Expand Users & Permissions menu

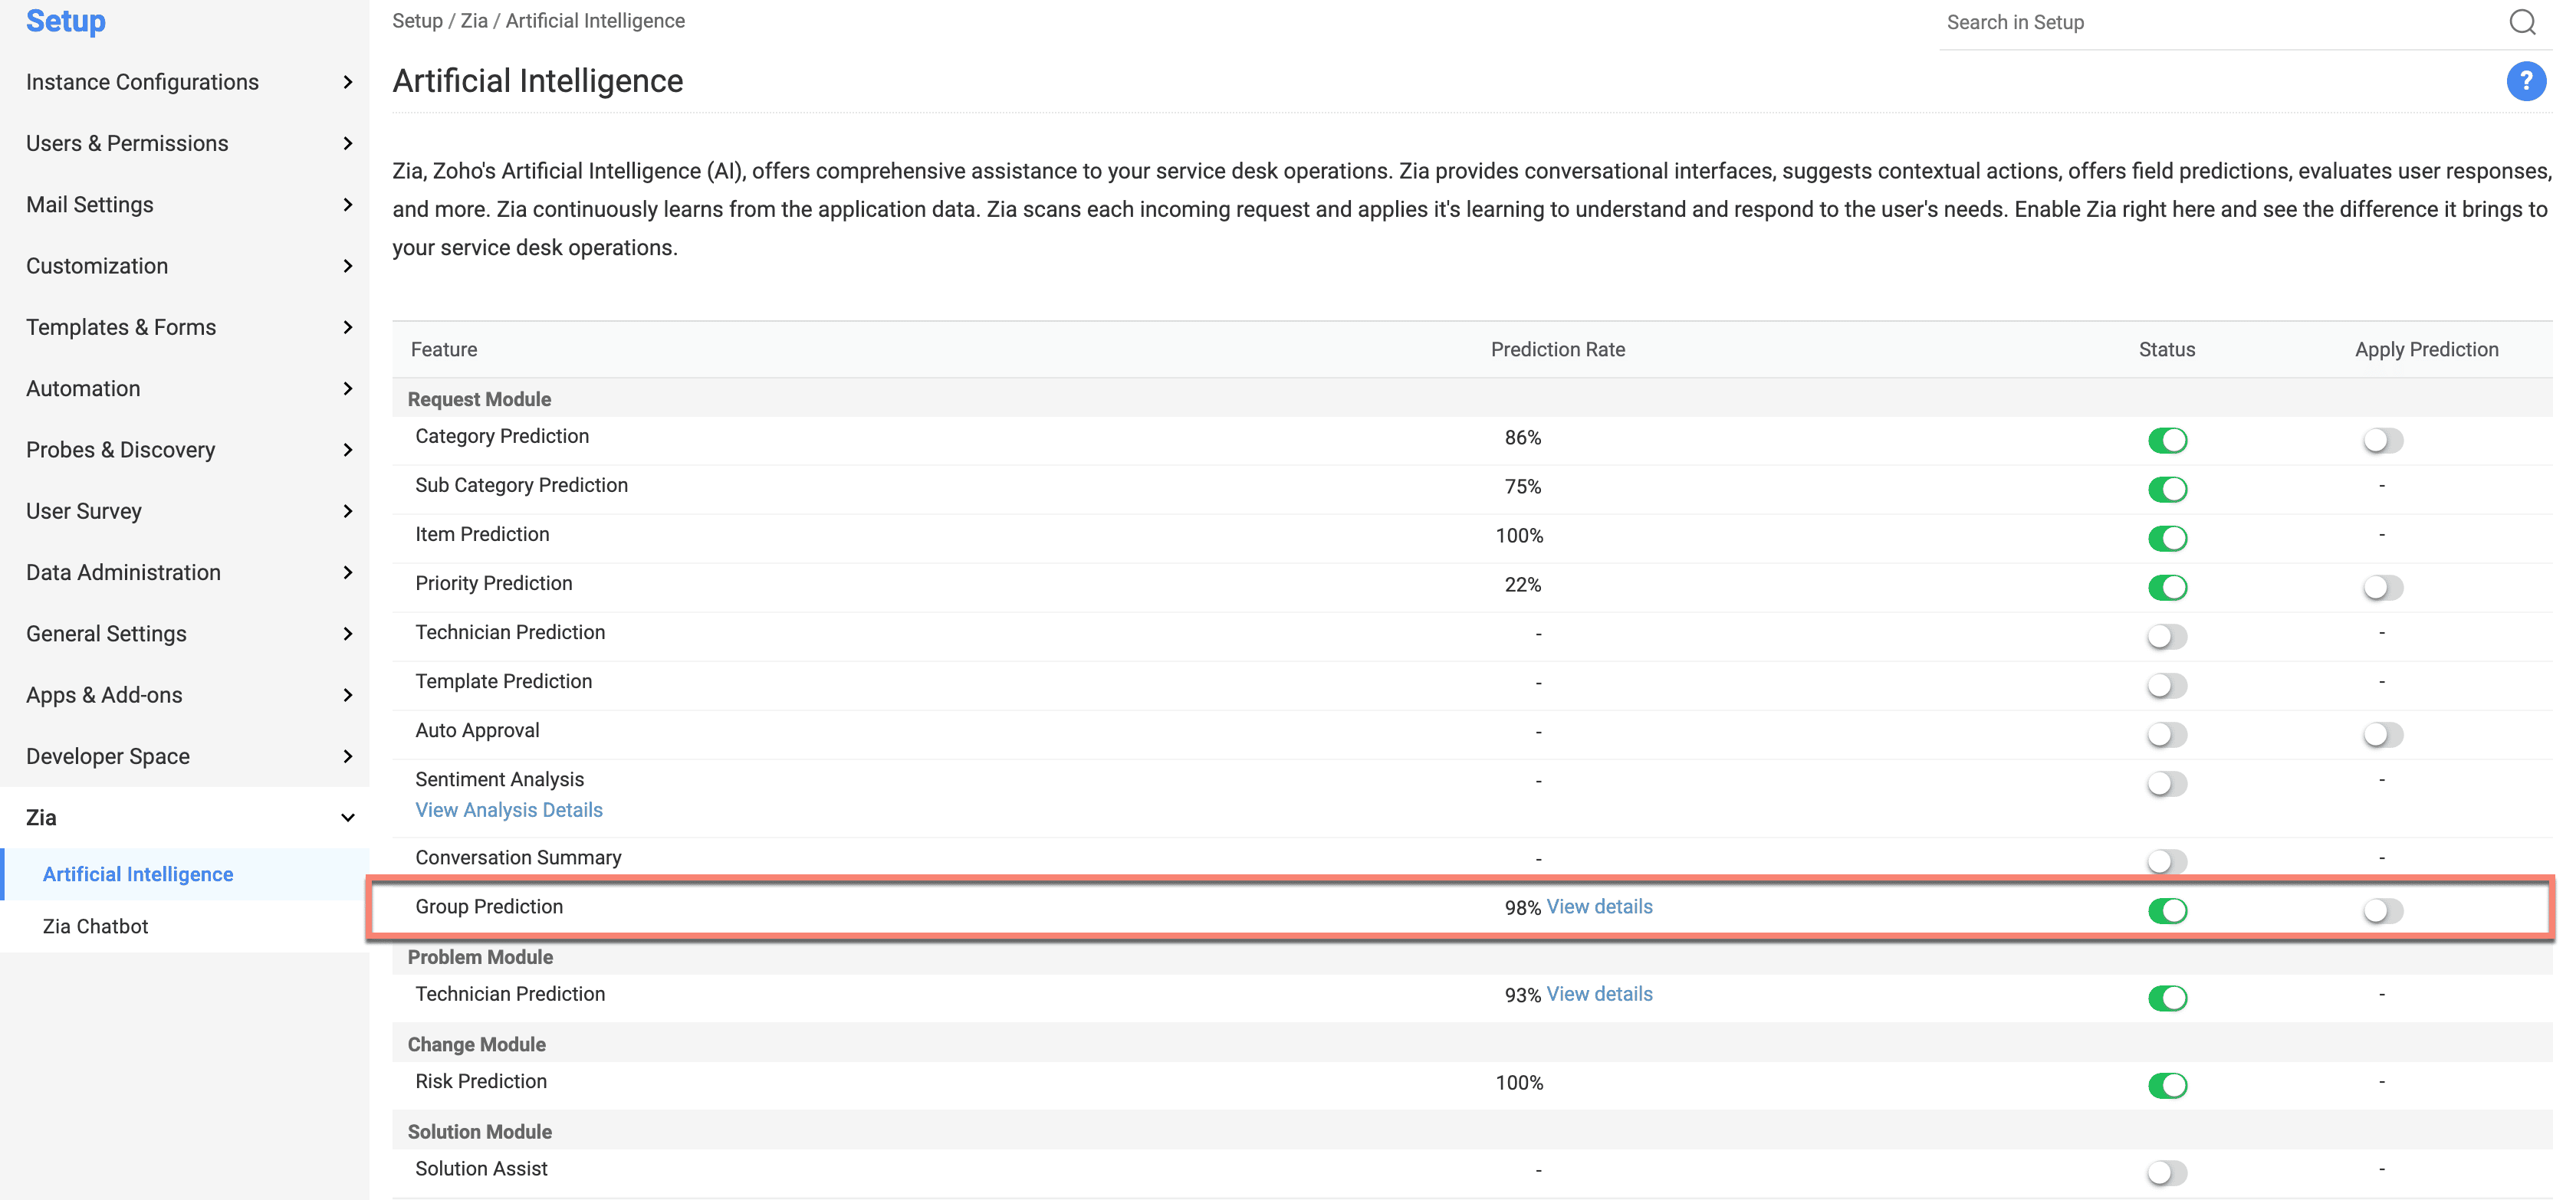pos(127,144)
